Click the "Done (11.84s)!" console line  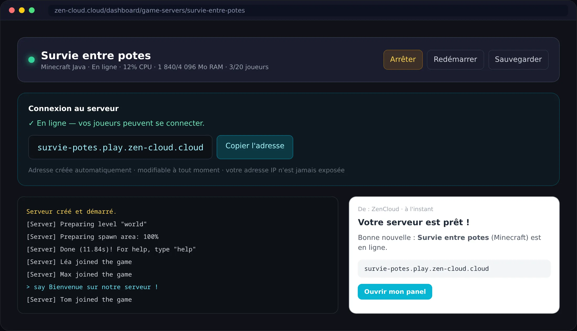[111, 249]
